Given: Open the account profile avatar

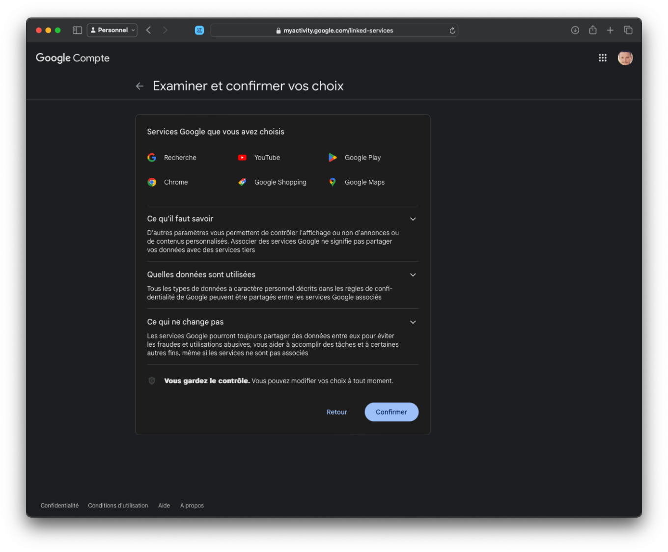Looking at the screenshot, I should tap(625, 58).
